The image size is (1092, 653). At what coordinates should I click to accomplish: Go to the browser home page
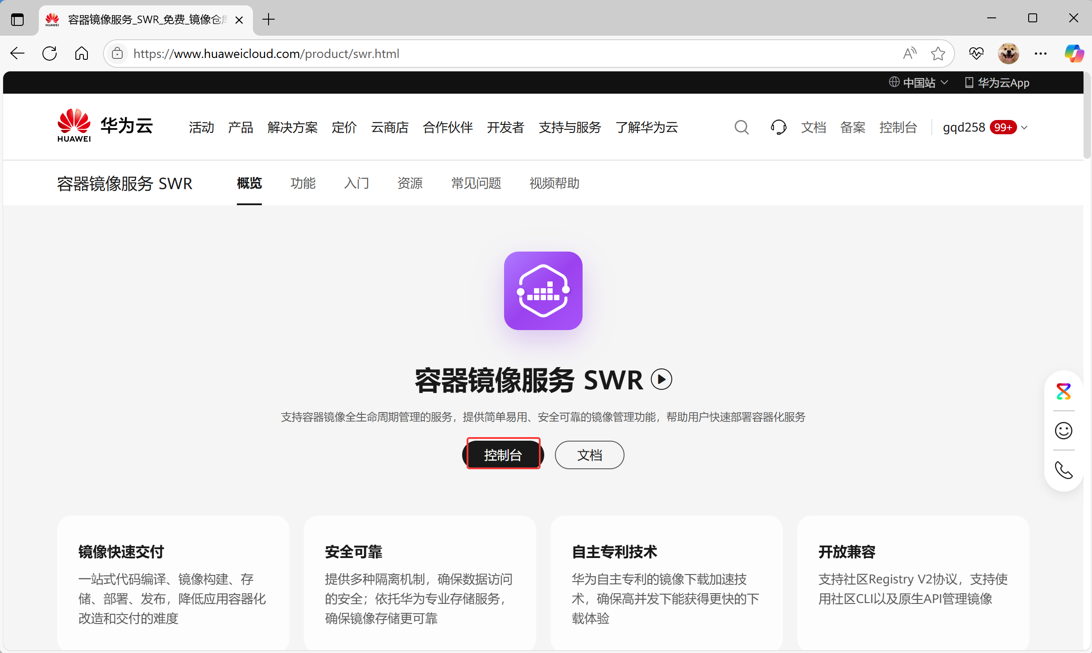[82, 54]
